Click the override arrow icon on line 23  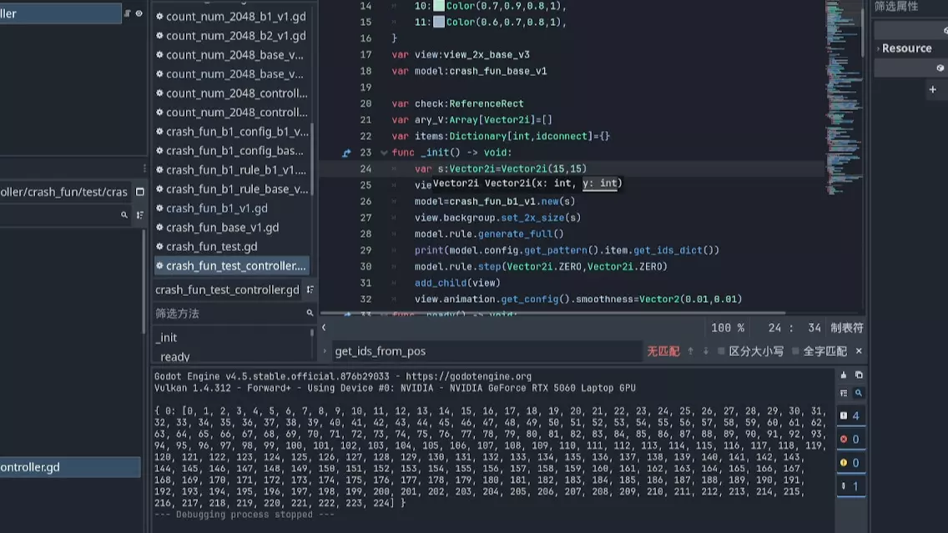[x=346, y=153]
